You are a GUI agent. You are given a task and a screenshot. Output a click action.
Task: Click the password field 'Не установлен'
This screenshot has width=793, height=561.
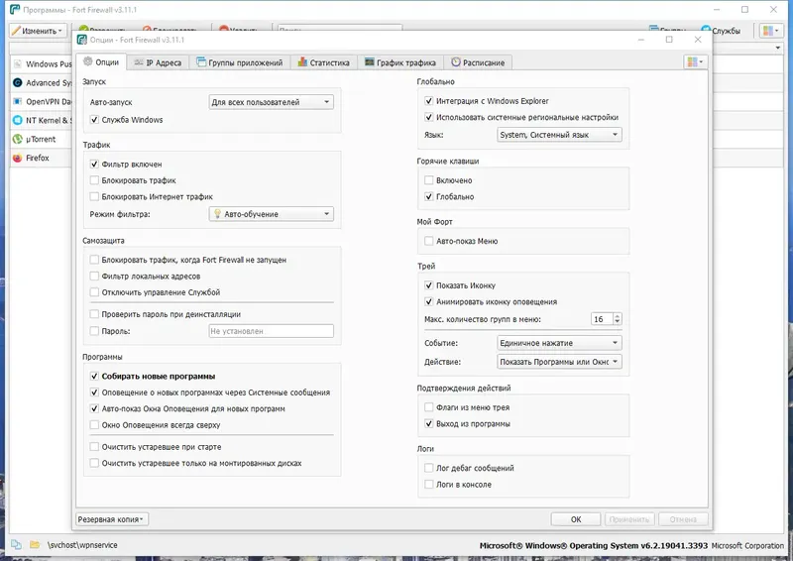(271, 331)
